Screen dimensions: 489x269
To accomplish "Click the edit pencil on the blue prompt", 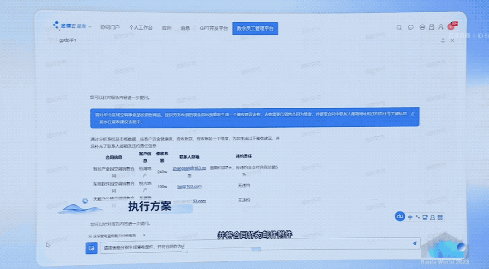I will click(x=412, y=114).
